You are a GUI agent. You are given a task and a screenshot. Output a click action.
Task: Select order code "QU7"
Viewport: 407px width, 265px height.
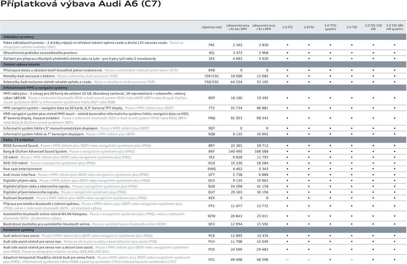(x=212, y=192)
